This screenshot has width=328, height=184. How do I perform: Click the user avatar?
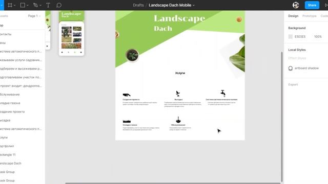296,5
